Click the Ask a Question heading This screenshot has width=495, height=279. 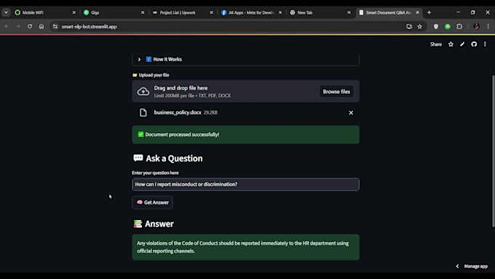coord(174,158)
